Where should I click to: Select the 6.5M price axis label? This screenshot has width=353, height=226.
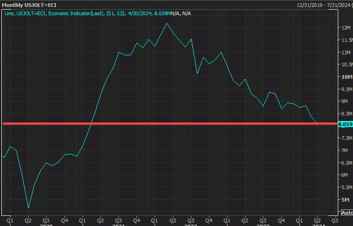(345, 163)
